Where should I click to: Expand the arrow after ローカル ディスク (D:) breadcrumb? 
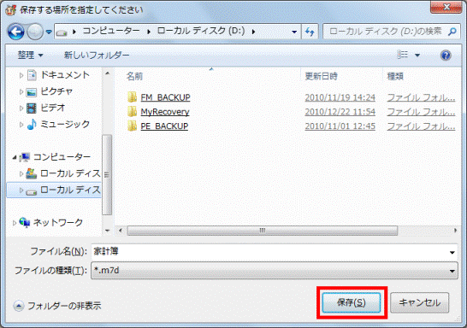pos(253,32)
